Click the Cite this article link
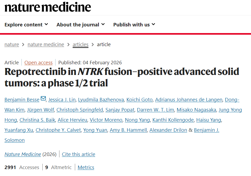This screenshot has width=251, height=176. [x=78, y=154]
